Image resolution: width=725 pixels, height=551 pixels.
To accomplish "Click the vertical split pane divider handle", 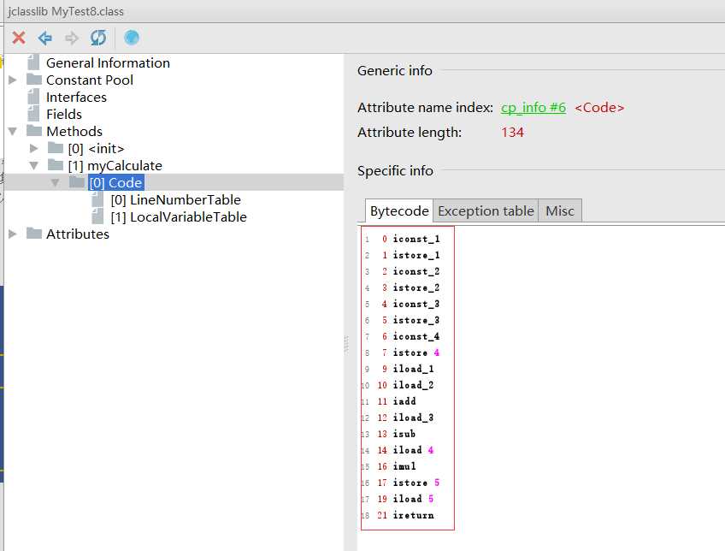I will tap(346, 345).
